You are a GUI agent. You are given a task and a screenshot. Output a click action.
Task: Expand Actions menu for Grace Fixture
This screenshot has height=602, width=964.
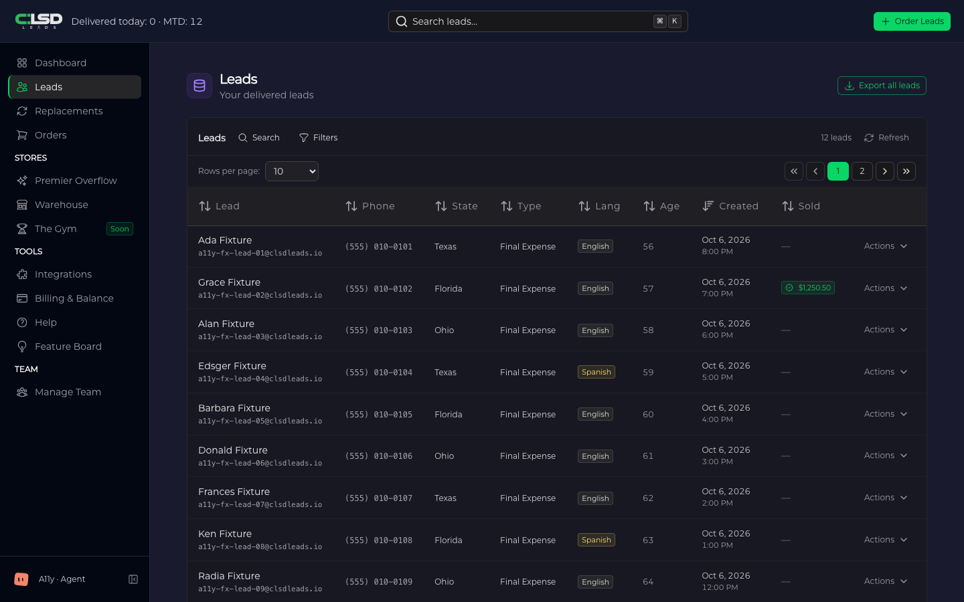pos(886,288)
